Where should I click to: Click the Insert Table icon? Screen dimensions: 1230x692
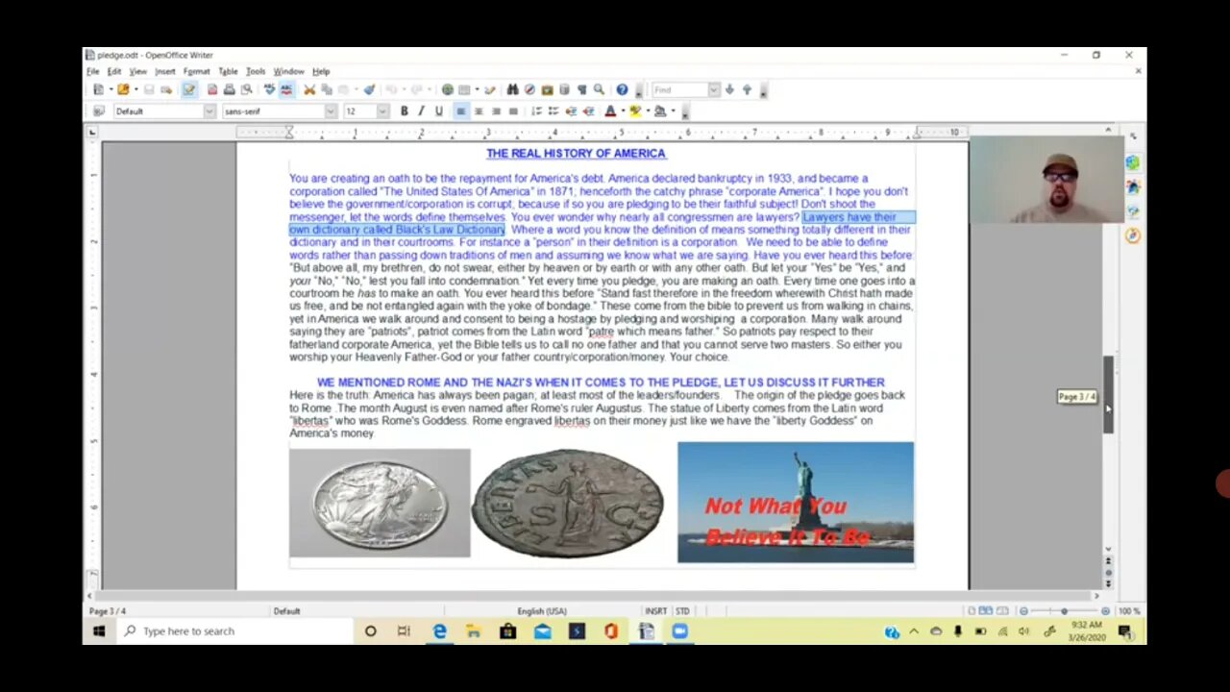click(464, 89)
